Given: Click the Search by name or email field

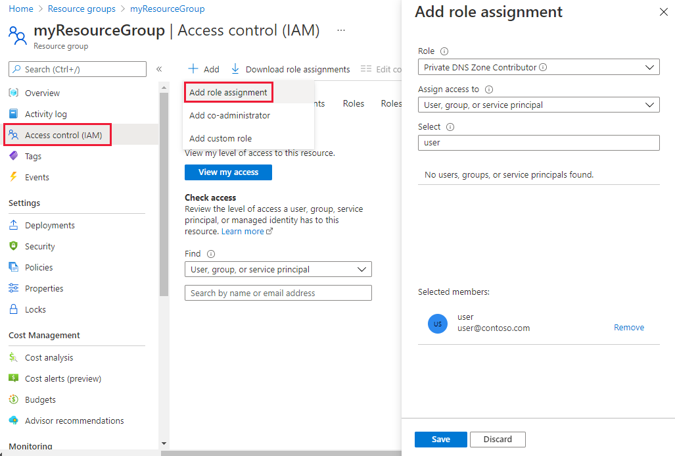Looking at the screenshot, I should point(278,293).
